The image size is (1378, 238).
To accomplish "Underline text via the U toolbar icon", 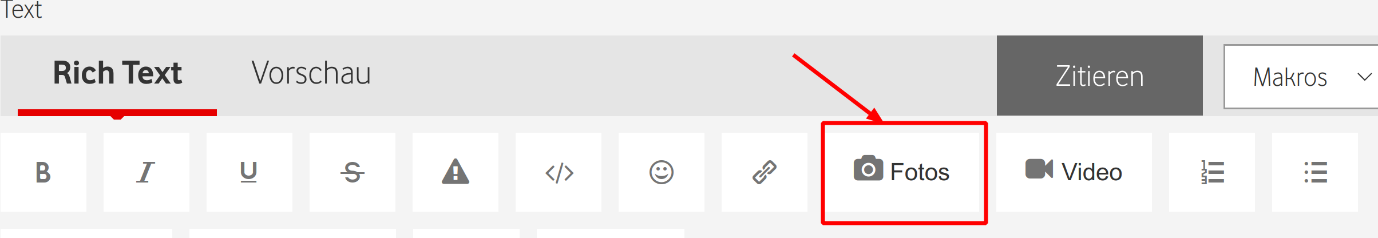I will click(x=250, y=172).
